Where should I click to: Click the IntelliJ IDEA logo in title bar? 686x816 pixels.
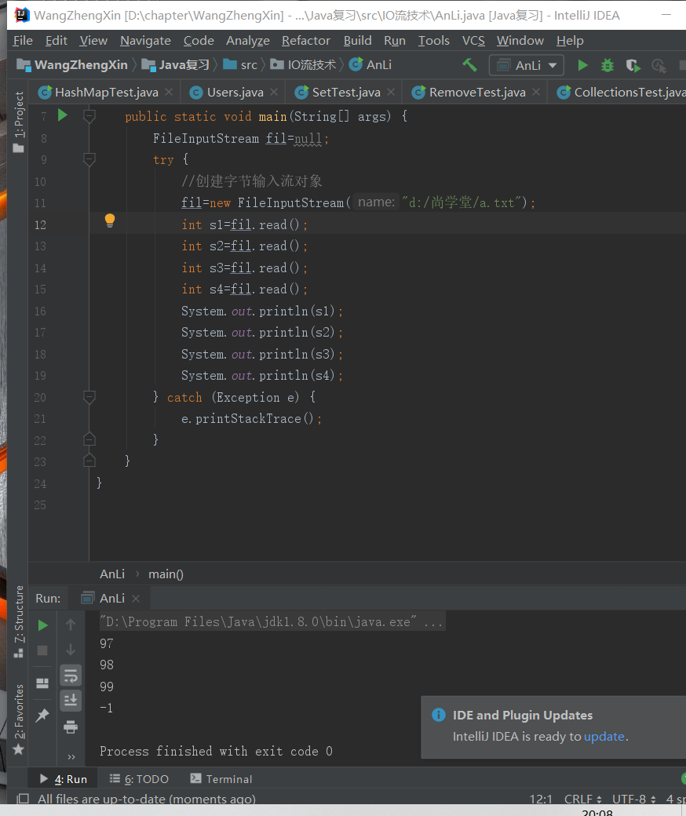(x=22, y=15)
